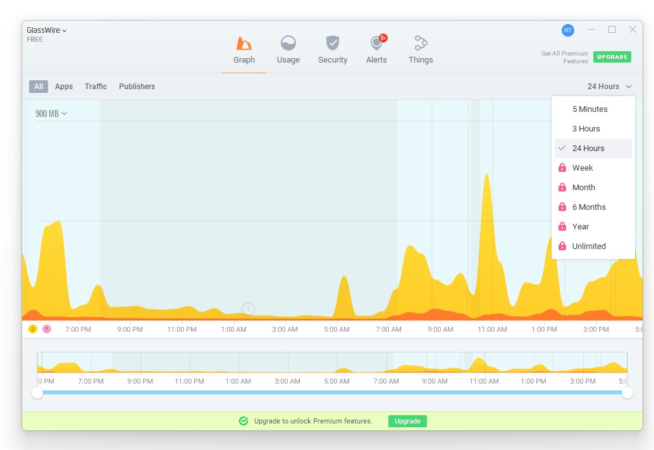This screenshot has width=654, height=450.
Task: Click Upgrade button in bottom banner
Action: pyautogui.click(x=407, y=421)
